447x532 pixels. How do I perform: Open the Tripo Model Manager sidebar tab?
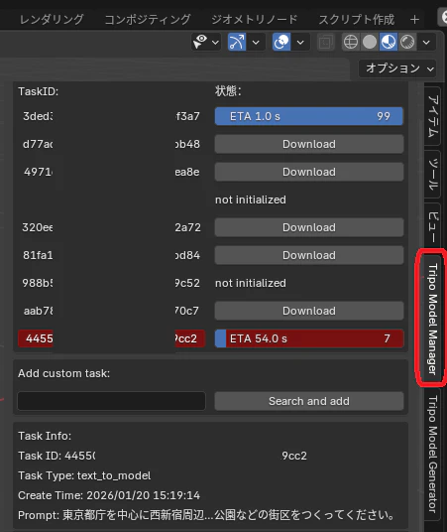click(x=433, y=319)
